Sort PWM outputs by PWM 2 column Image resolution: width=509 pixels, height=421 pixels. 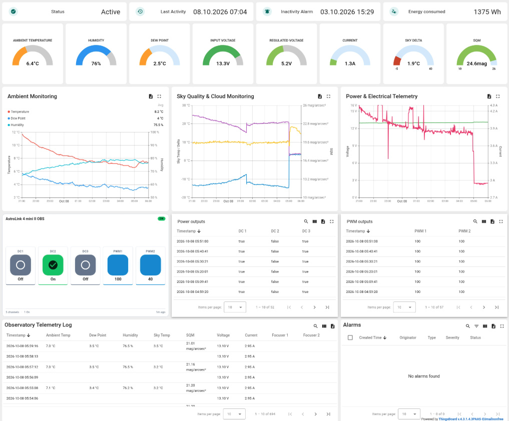point(464,231)
